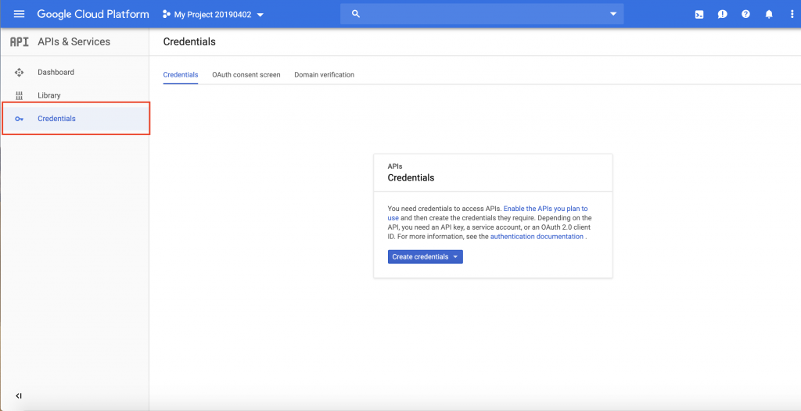Open Library in the sidebar

point(74,95)
